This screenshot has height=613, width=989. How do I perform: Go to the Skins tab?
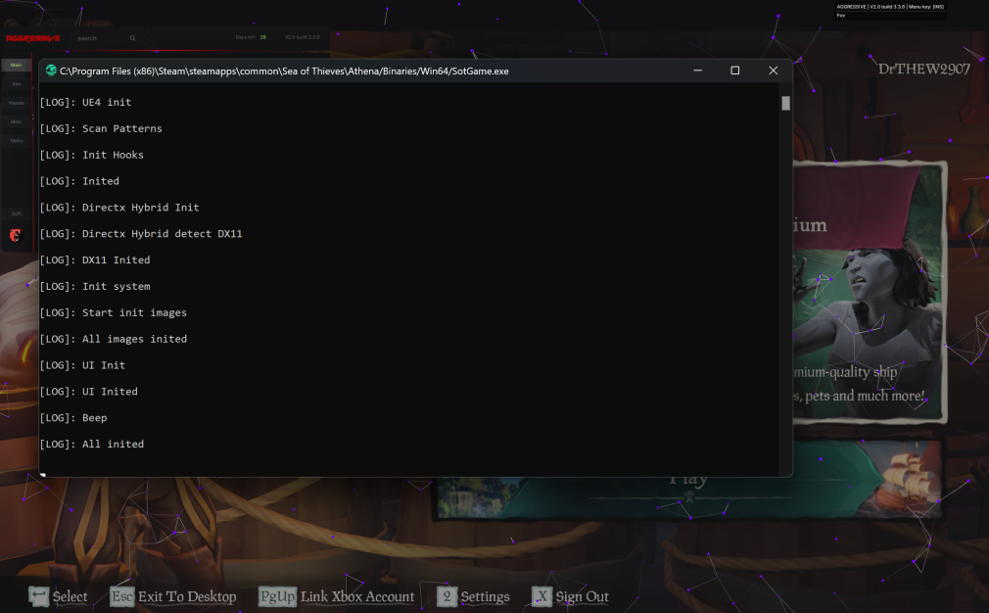16,140
